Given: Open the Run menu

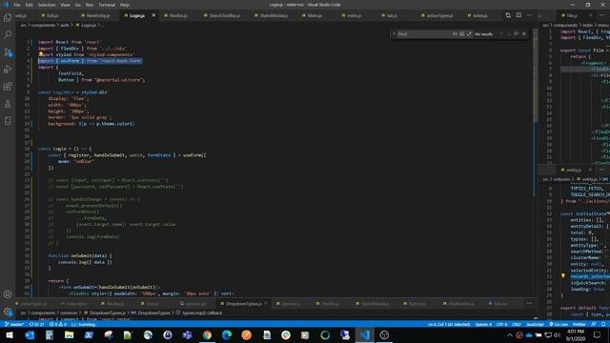Looking at the screenshot, I should point(90,5).
